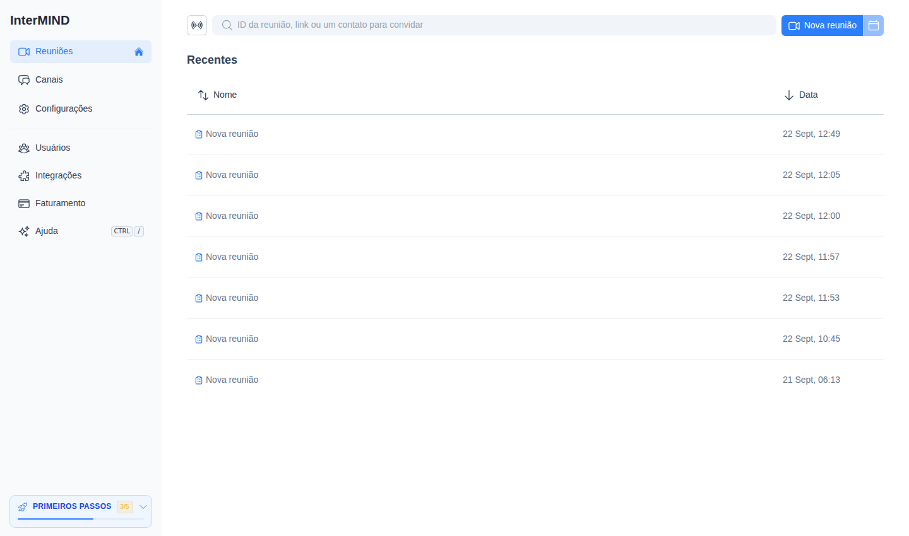Viewport: 909px width, 536px height.
Task: Click clipboard icon of the 12:49 meeting
Action: [x=199, y=134]
